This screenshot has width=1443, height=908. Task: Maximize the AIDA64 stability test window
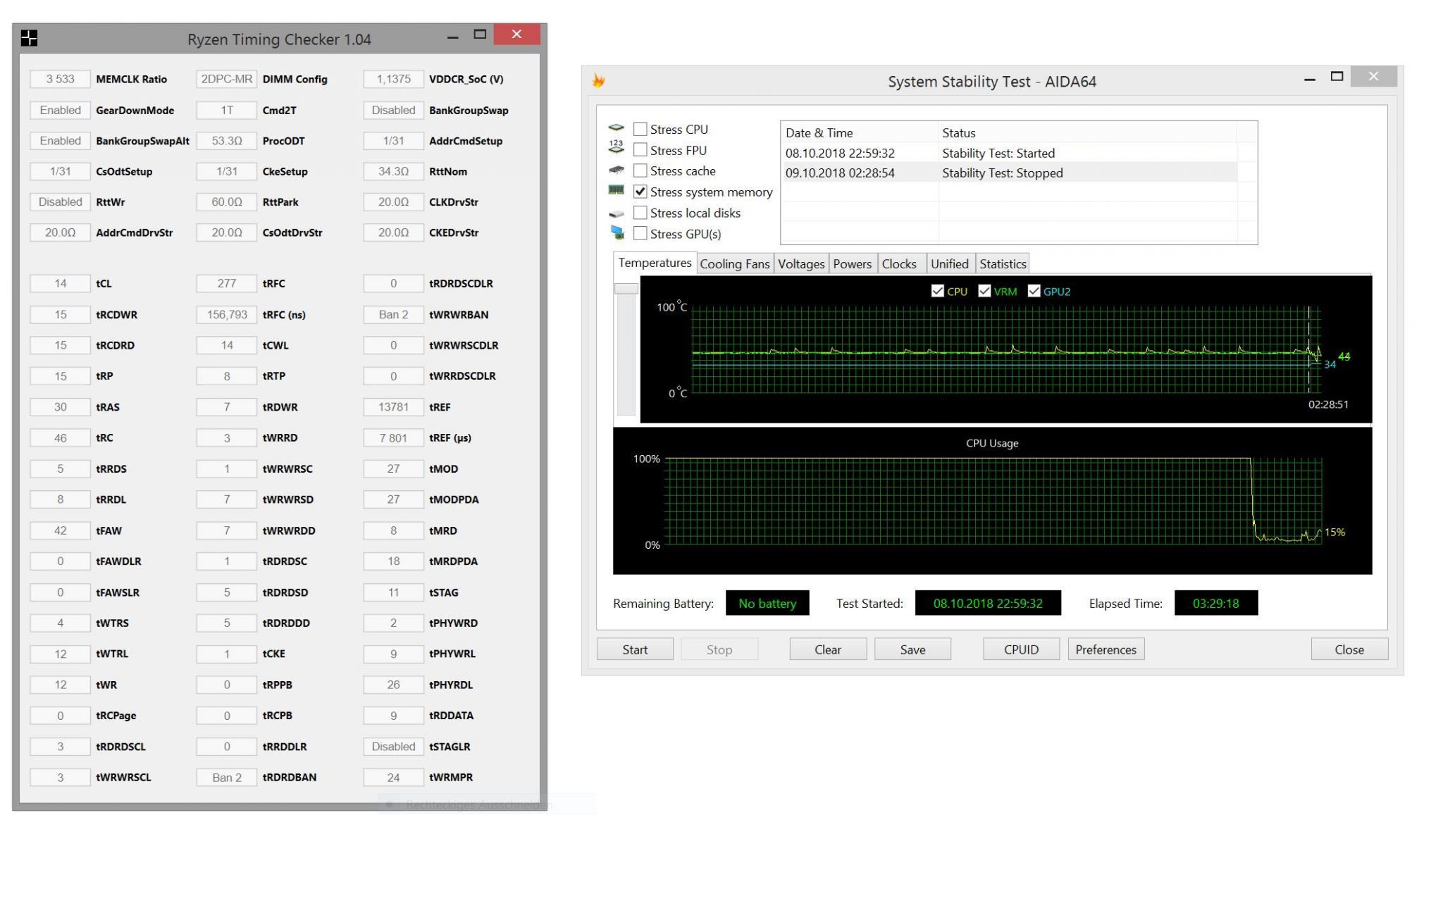1337,77
